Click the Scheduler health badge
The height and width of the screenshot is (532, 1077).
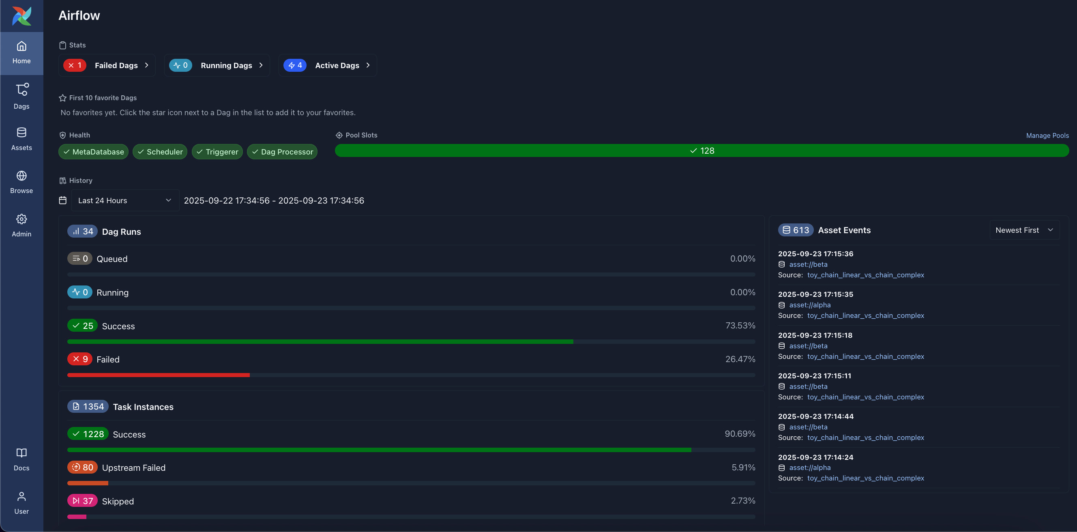[x=160, y=152]
